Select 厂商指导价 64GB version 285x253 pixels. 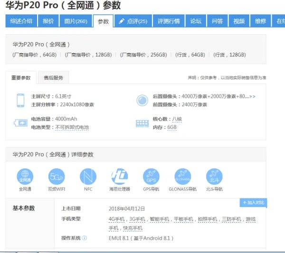tap(35, 55)
